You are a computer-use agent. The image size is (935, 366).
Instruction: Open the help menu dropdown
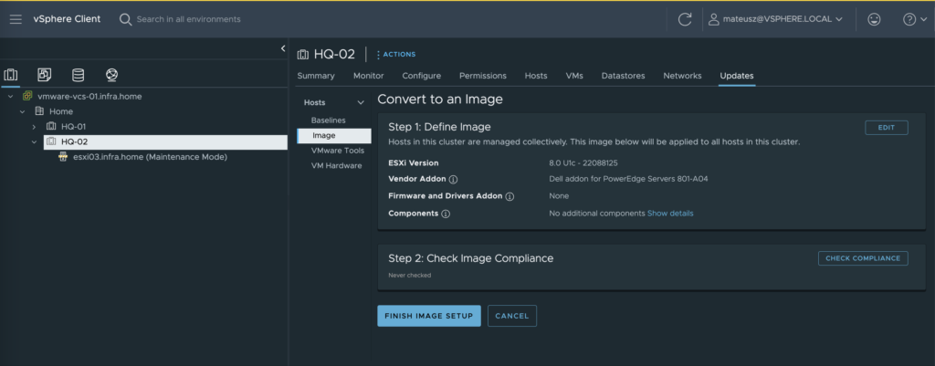tap(915, 19)
